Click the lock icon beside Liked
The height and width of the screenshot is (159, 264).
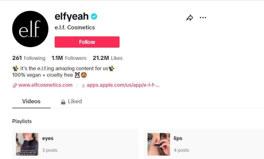click(x=63, y=102)
